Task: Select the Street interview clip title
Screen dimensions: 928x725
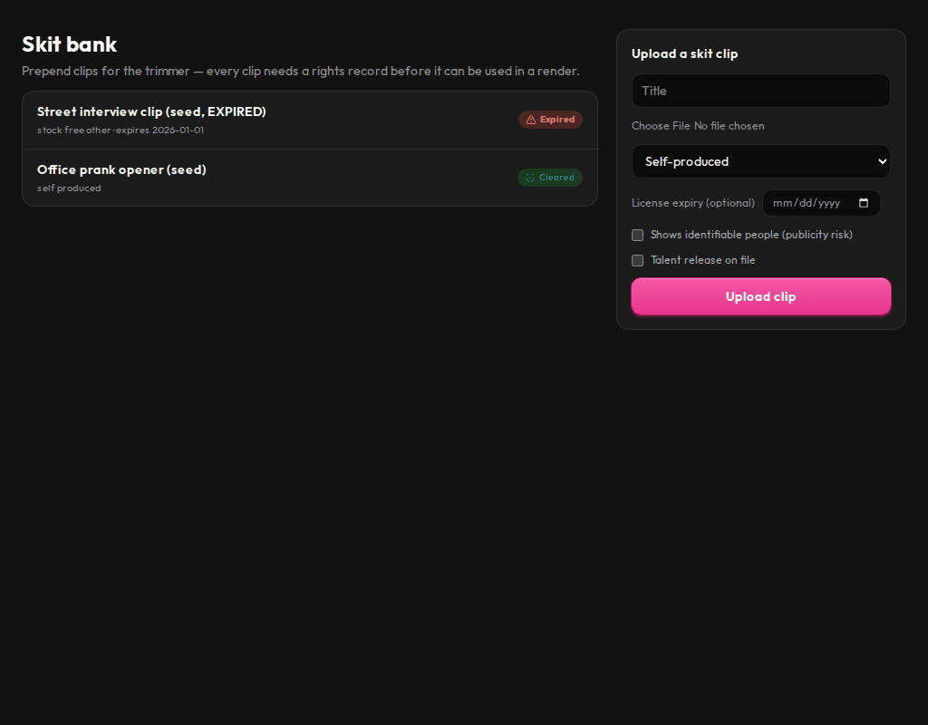Action: pyautogui.click(x=151, y=111)
